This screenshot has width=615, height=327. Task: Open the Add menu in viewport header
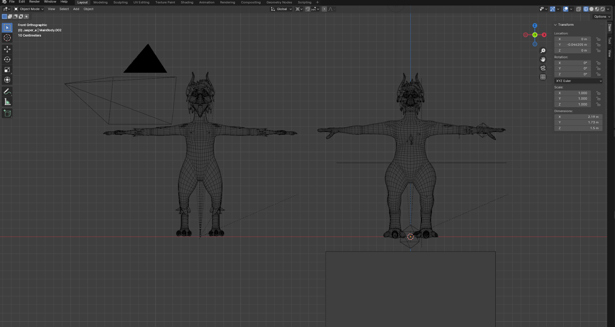[76, 9]
